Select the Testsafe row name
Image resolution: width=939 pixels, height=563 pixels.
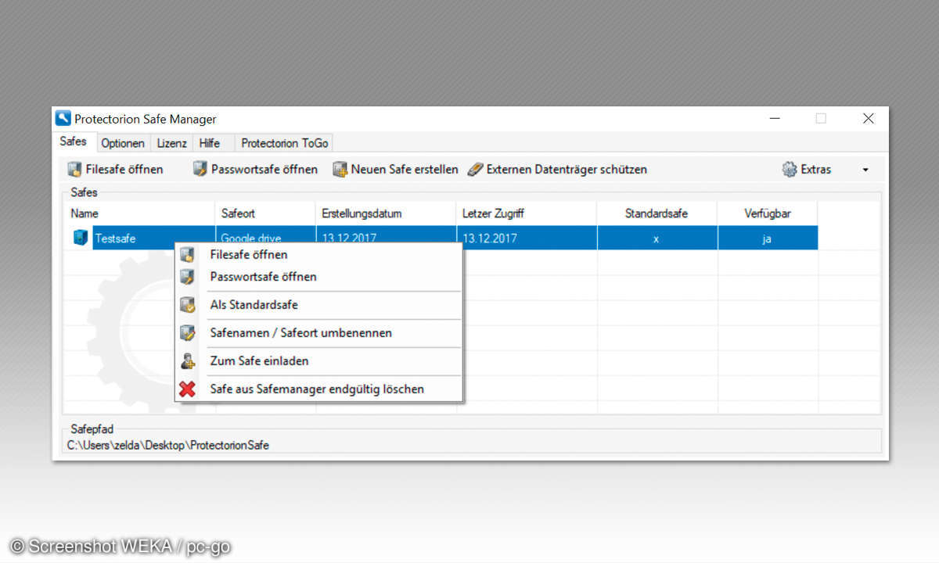pos(115,238)
